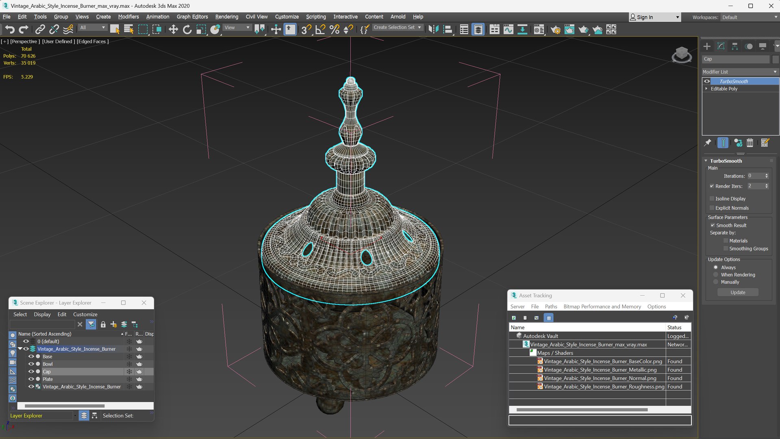This screenshot has width=780, height=439.
Task: Remove modifier with trash icon
Action: click(x=750, y=143)
